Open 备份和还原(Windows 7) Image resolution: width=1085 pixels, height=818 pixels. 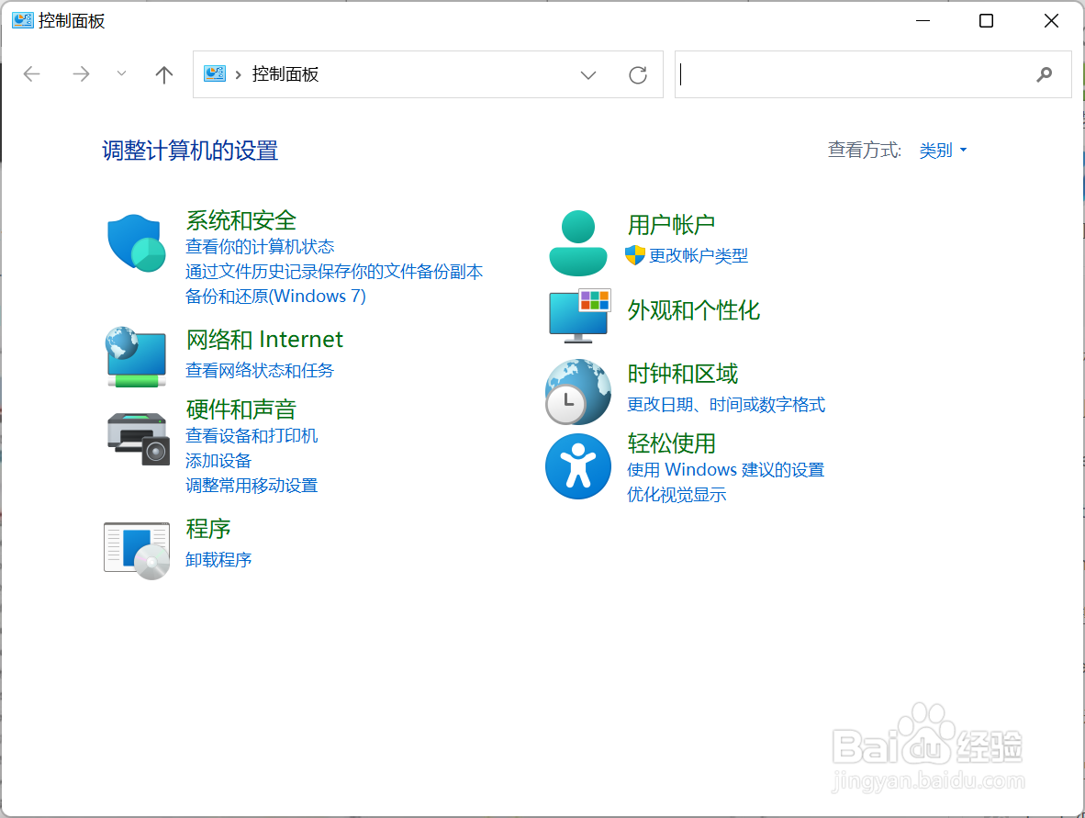click(x=276, y=296)
